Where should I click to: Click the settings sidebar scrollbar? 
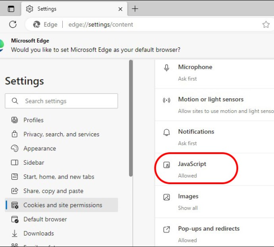tap(131, 118)
